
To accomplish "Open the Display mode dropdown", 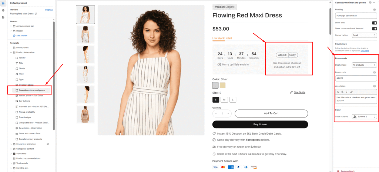I will click(x=364, y=65).
